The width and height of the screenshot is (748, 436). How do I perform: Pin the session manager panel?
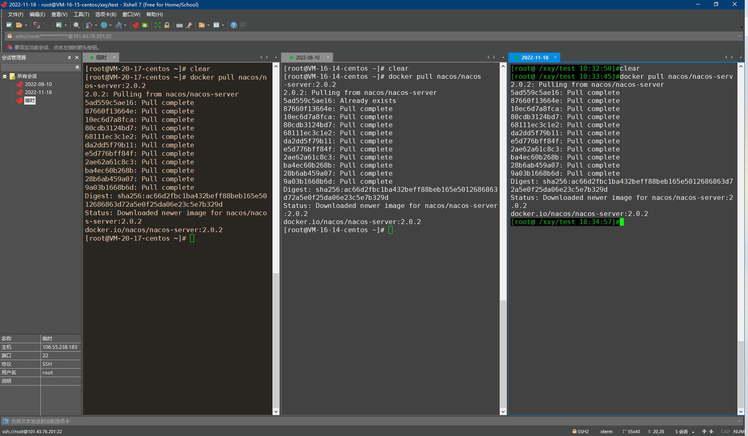[69, 58]
